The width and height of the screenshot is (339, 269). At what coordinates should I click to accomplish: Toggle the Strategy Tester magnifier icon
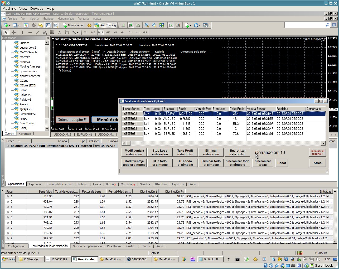(x=56, y=25)
